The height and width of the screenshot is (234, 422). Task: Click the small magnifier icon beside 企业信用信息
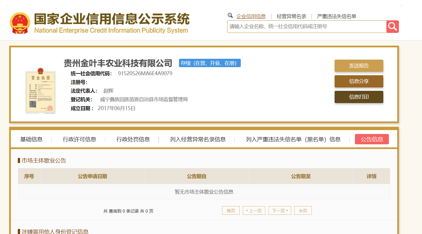[230, 16]
